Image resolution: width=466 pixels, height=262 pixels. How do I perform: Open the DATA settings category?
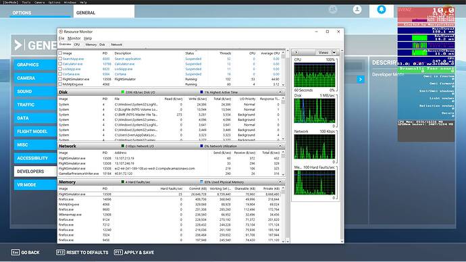[x=35, y=118]
